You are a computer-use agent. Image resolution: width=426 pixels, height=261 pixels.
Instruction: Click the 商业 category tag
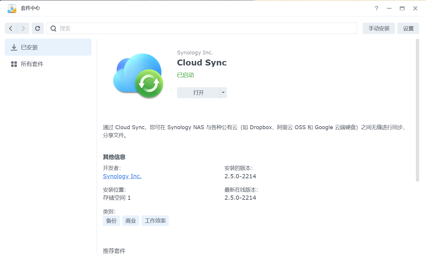click(131, 221)
